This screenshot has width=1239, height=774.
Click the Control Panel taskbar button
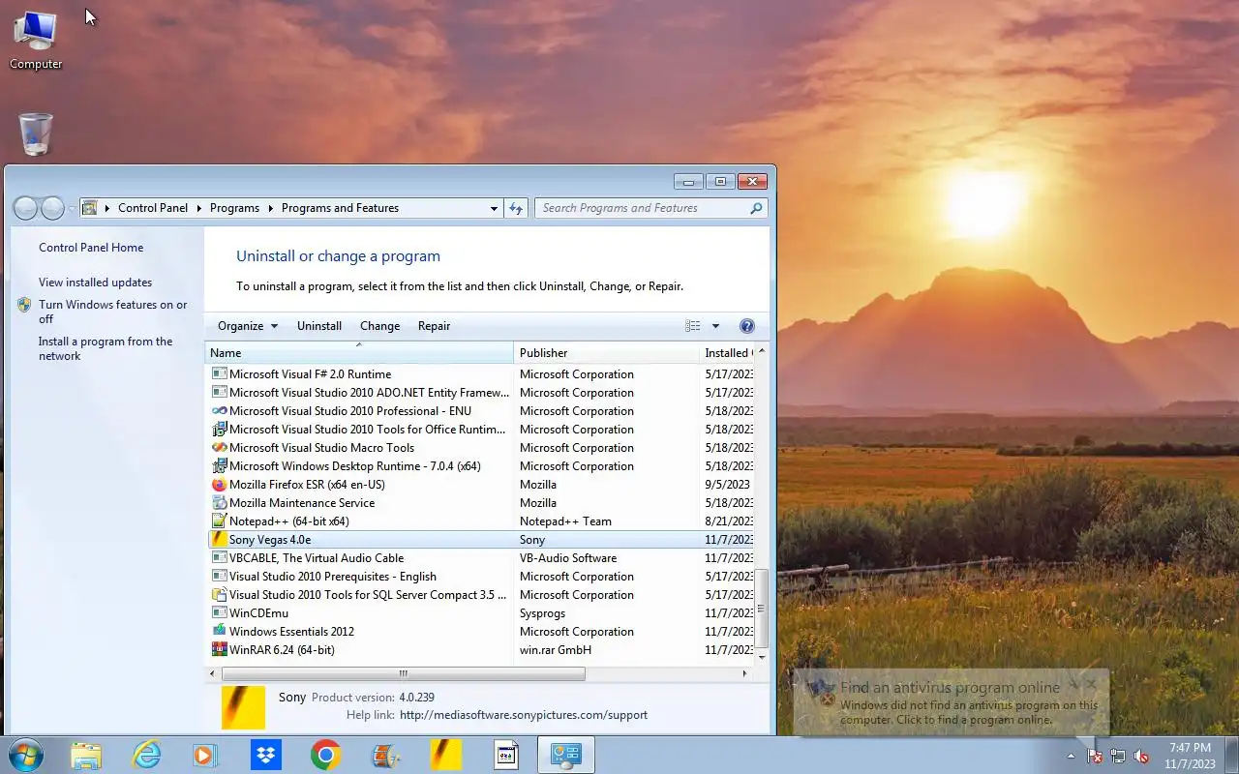pyautogui.click(x=565, y=755)
